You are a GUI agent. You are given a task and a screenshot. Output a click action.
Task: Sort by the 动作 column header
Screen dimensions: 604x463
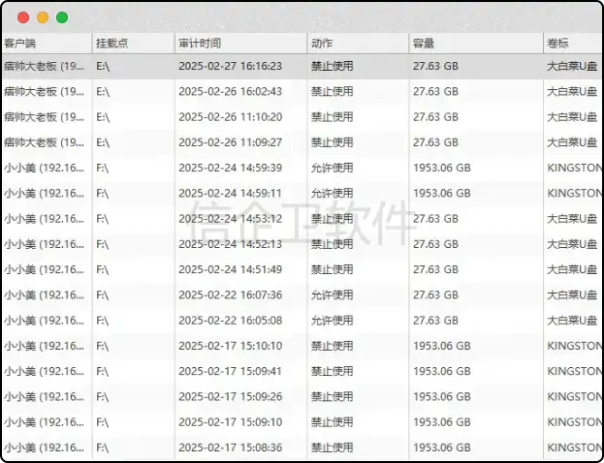coord(358,44)
